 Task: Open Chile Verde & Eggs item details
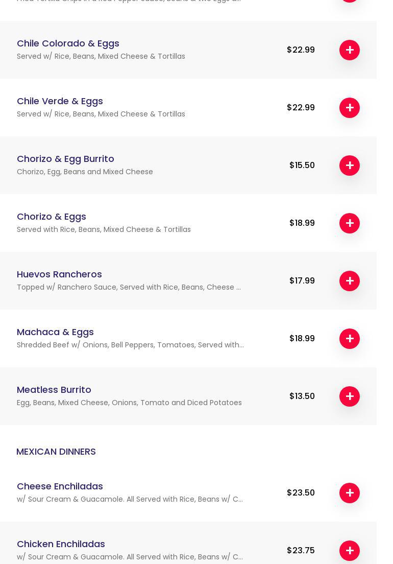tap(60, 101)
